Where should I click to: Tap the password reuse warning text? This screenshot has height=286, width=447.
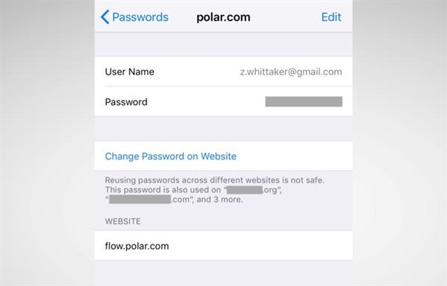(215, 190)
